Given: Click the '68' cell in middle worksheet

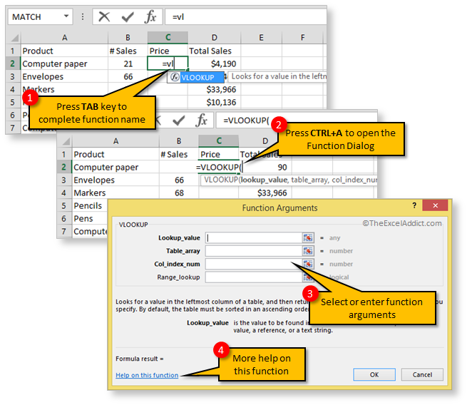Looking at the screenshot, I should tap(179, 193).
